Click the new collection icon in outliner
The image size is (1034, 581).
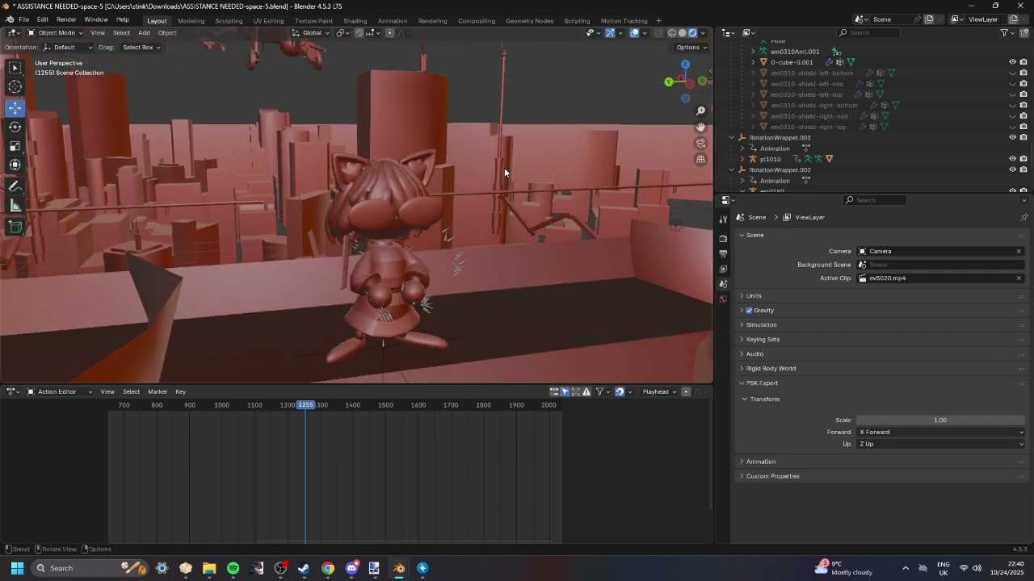tap(1023, 33)
